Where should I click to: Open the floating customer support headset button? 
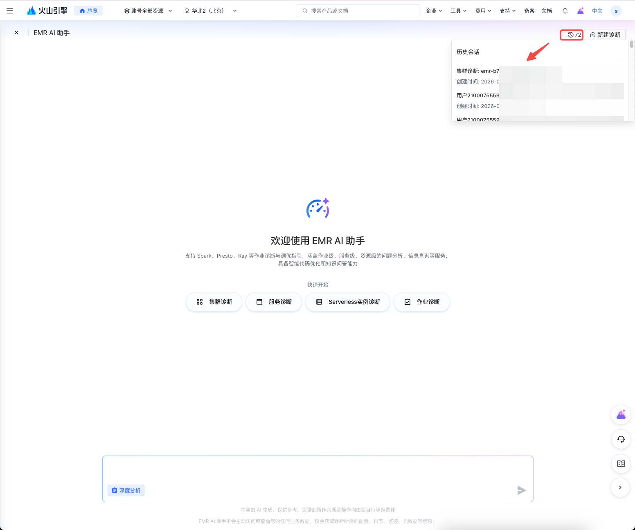pyautogui.click(x=621, y=439)
